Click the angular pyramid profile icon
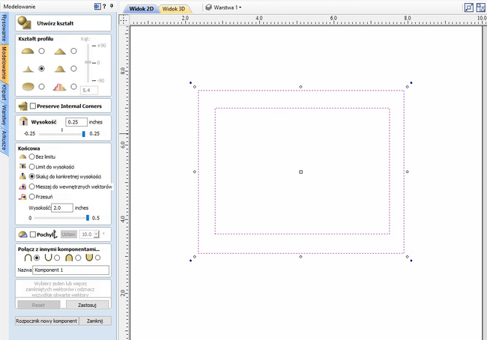 (x=60, y=51)
